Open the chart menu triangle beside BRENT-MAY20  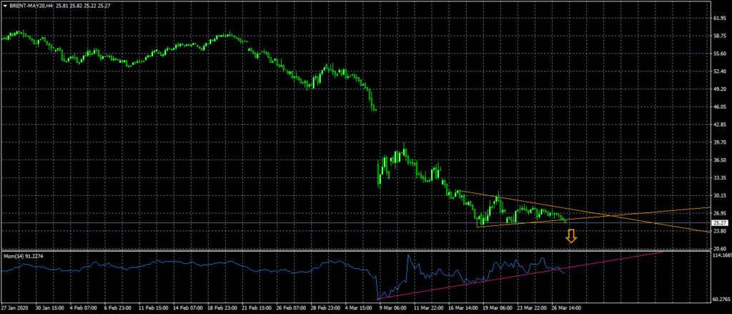(x=5, y=6)
